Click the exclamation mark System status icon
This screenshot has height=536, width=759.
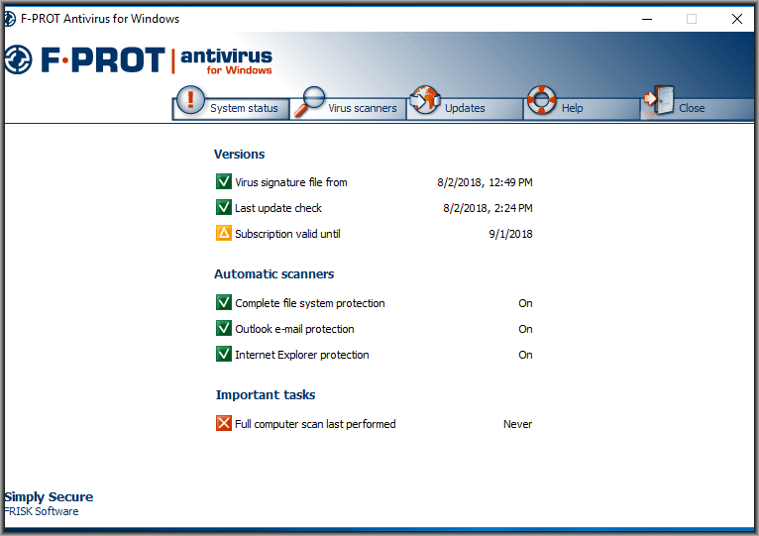pos(190,100)
